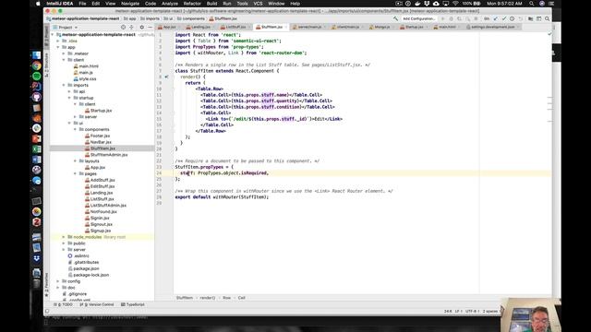Click the render() breadcrumb in editor footer
The image size is (591, 332).
[x=207, y=298]
